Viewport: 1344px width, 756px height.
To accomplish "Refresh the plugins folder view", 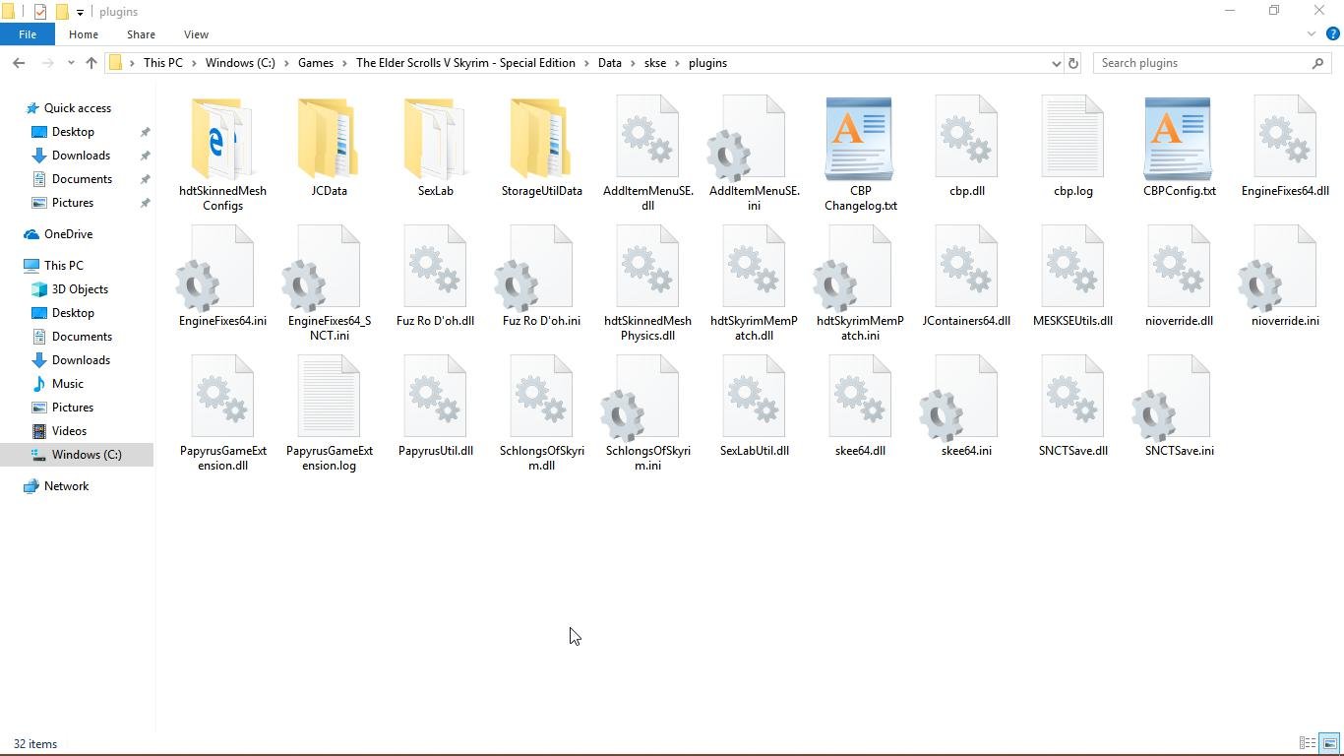I will [x=1073, y=63].
